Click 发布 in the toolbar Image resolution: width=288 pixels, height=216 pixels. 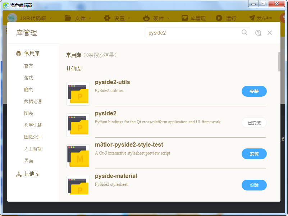[x=261, y=18]
